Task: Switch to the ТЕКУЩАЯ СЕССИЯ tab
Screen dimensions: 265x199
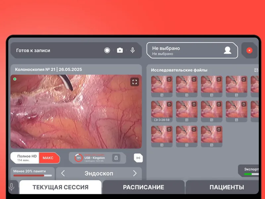Action: 60,187
